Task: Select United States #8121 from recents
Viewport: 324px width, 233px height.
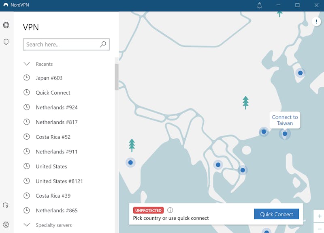Action: point(59,181)
